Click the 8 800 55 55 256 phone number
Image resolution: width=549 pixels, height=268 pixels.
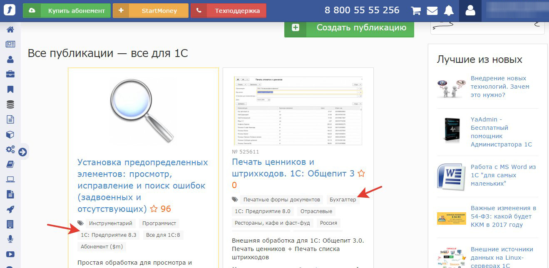(x=362, y=10)
